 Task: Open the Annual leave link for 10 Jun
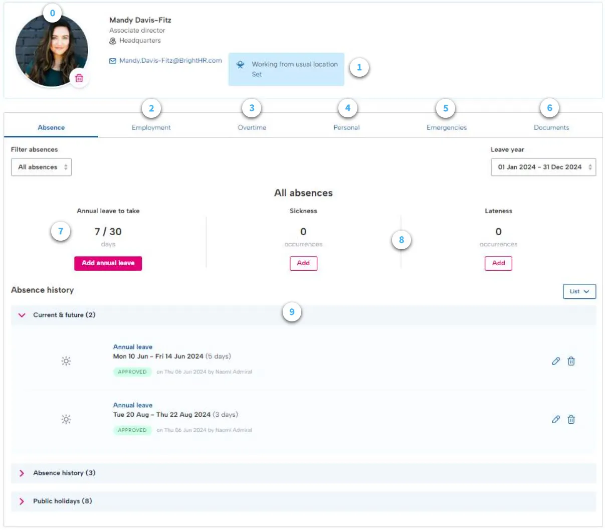(133, 347)
